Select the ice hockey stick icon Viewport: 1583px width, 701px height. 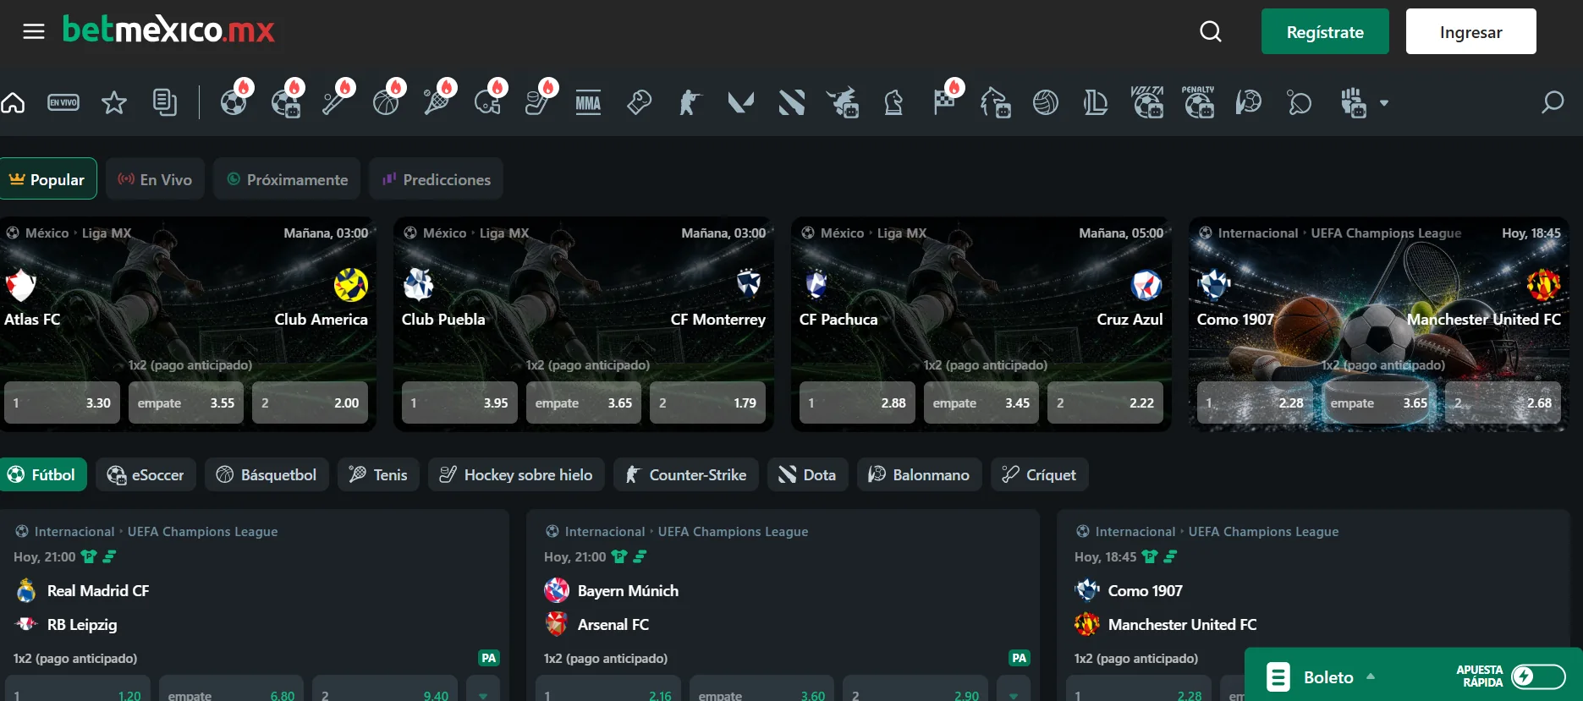click(538, 103)
